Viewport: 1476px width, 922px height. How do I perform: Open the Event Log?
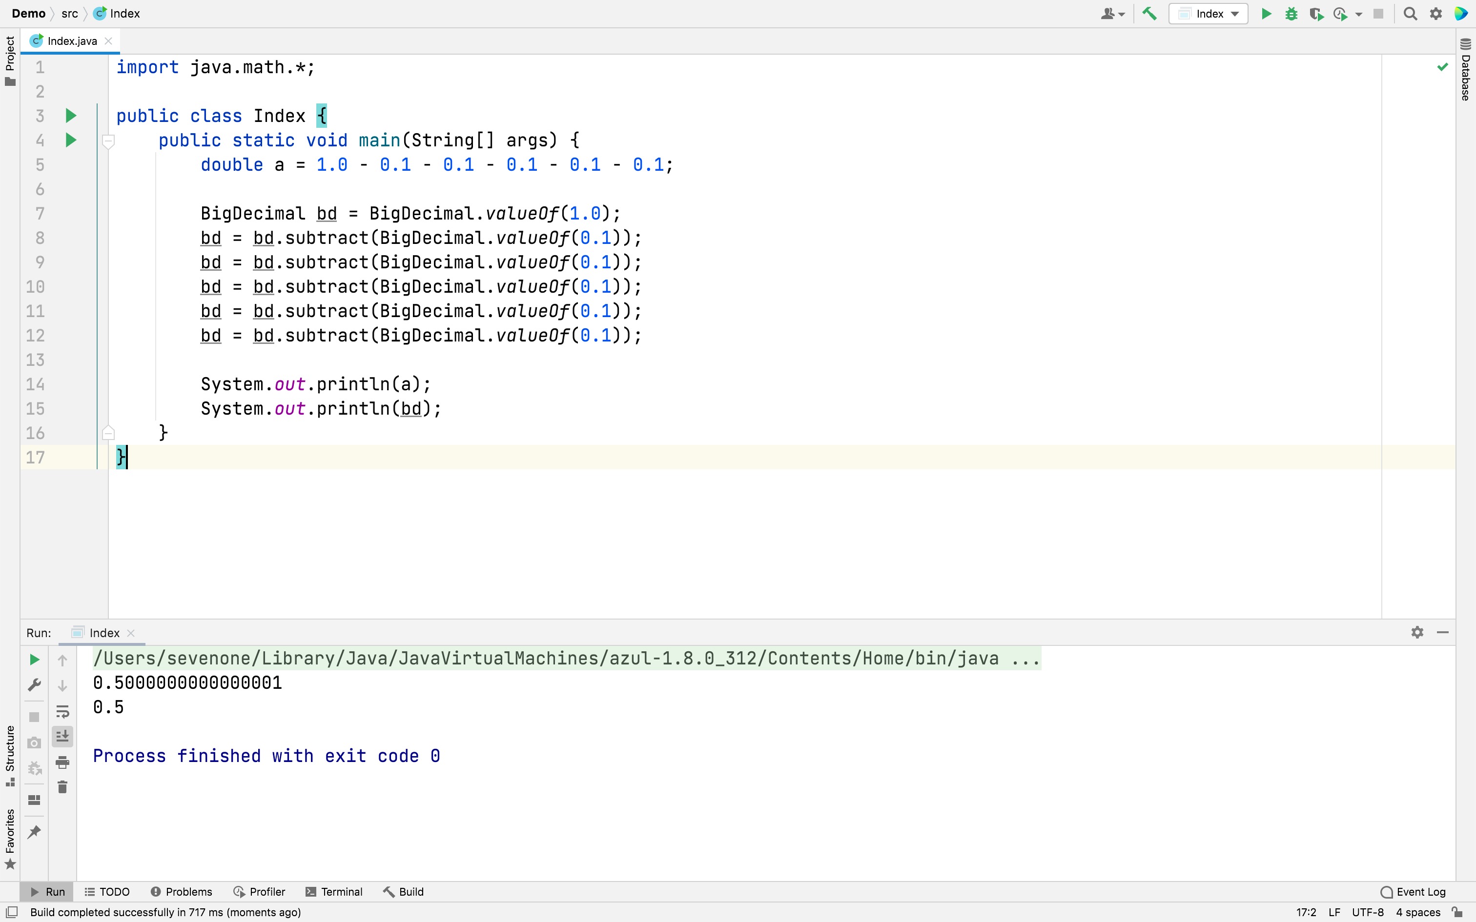(x=1413, y=892)
